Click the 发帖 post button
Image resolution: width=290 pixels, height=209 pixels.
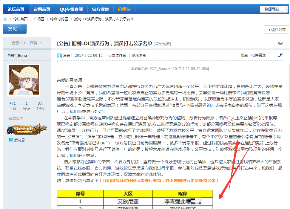tap(15, 29)
